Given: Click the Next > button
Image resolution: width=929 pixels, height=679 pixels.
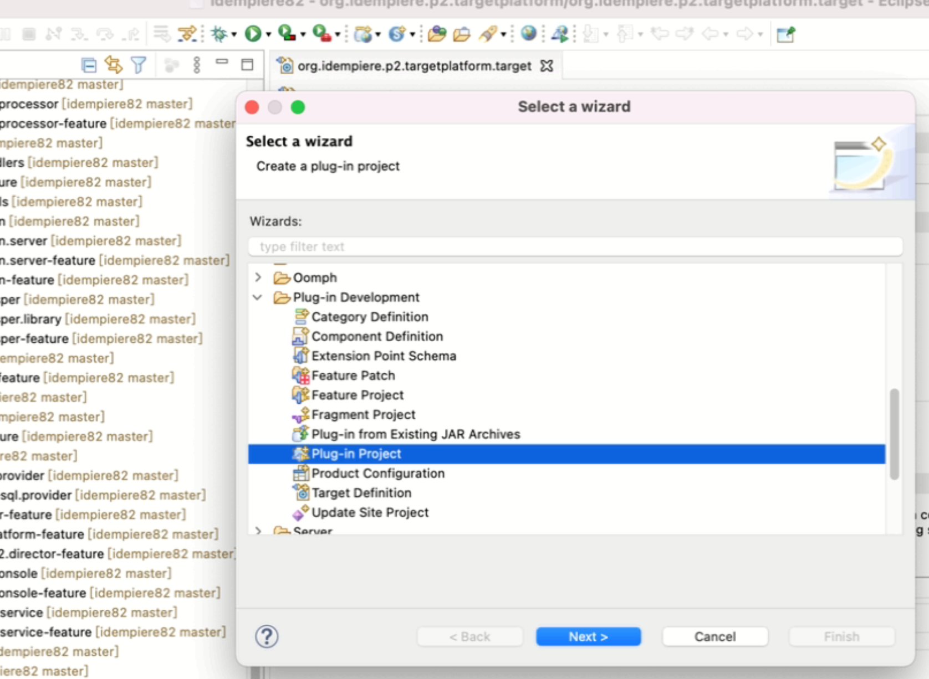Looking at the screenshot, I should coord(588,637).
